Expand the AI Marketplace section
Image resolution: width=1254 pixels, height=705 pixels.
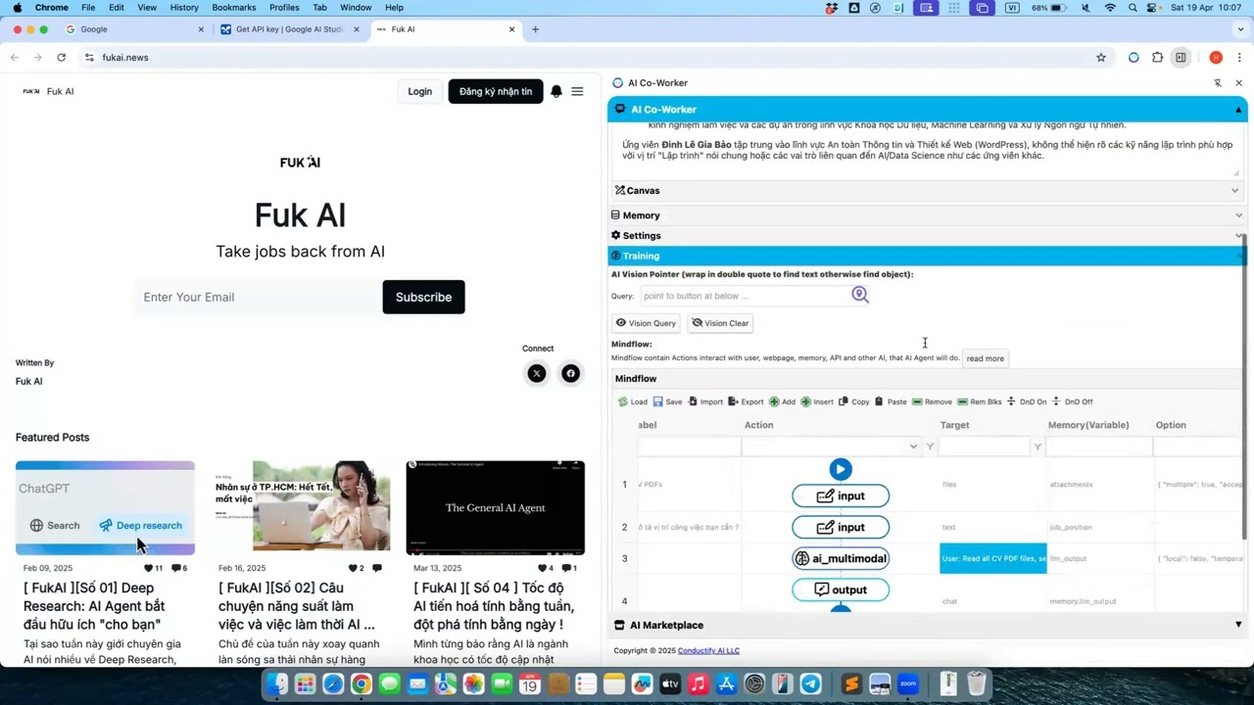pyautogui.click(x=928, y=625)
